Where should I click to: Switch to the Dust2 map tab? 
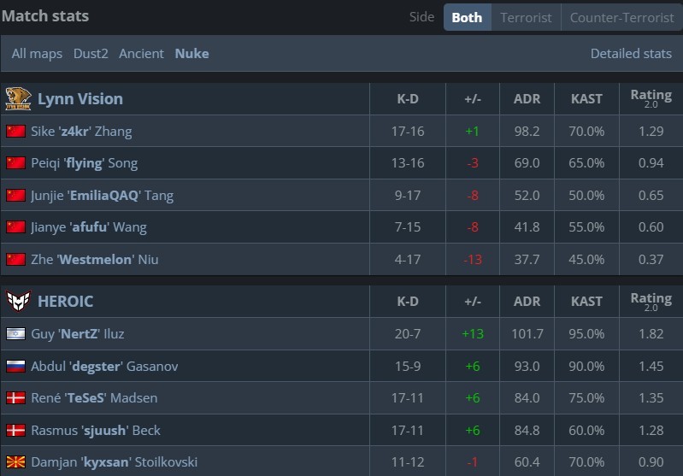[91, 53]
